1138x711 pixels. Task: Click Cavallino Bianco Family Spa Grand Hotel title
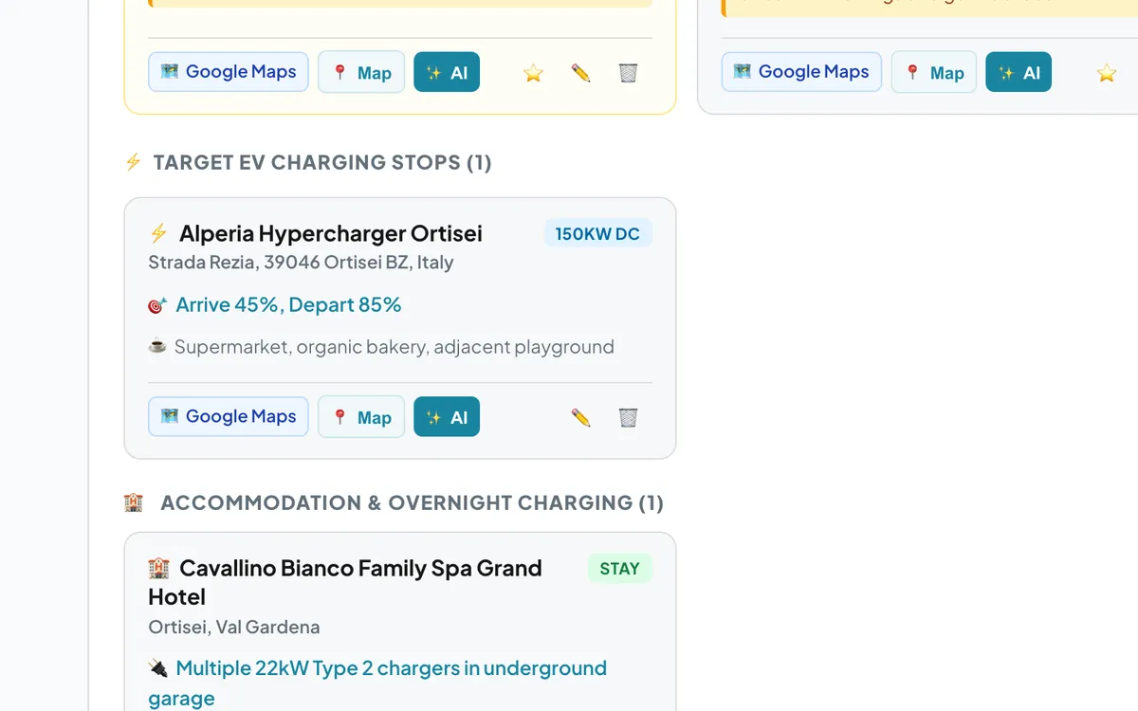point(345,582)
